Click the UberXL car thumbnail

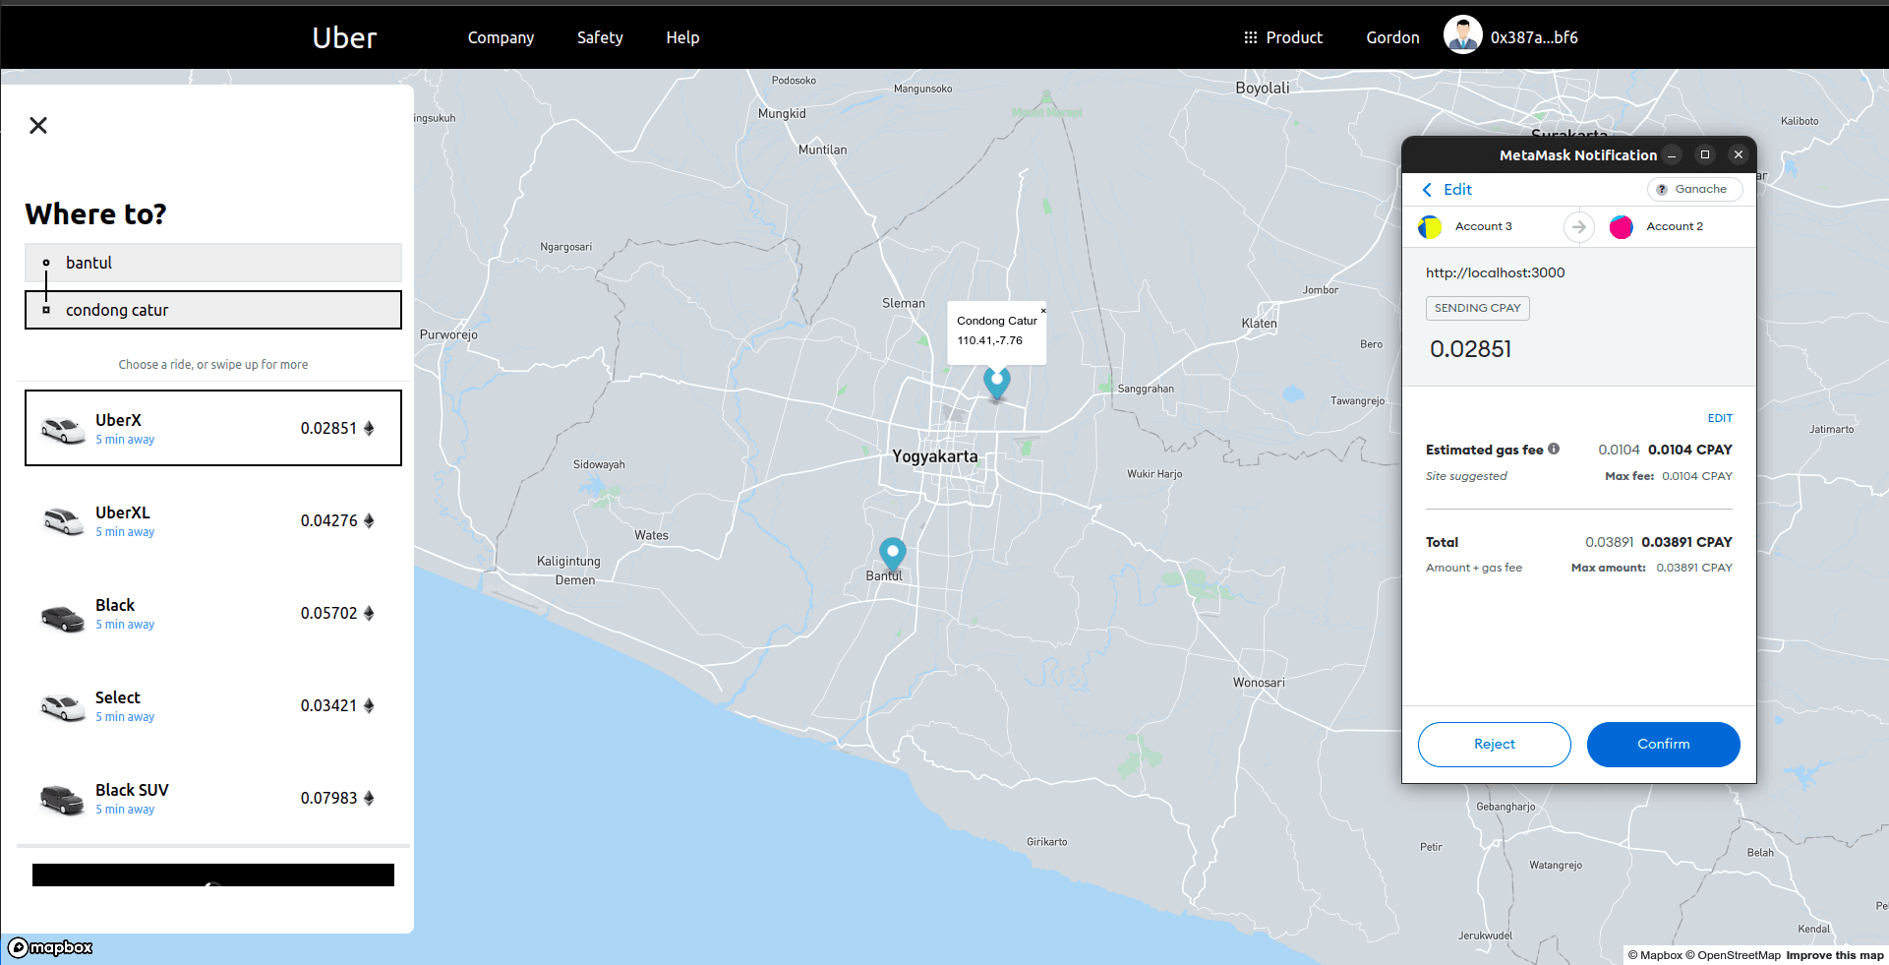(x=63, y=521)
